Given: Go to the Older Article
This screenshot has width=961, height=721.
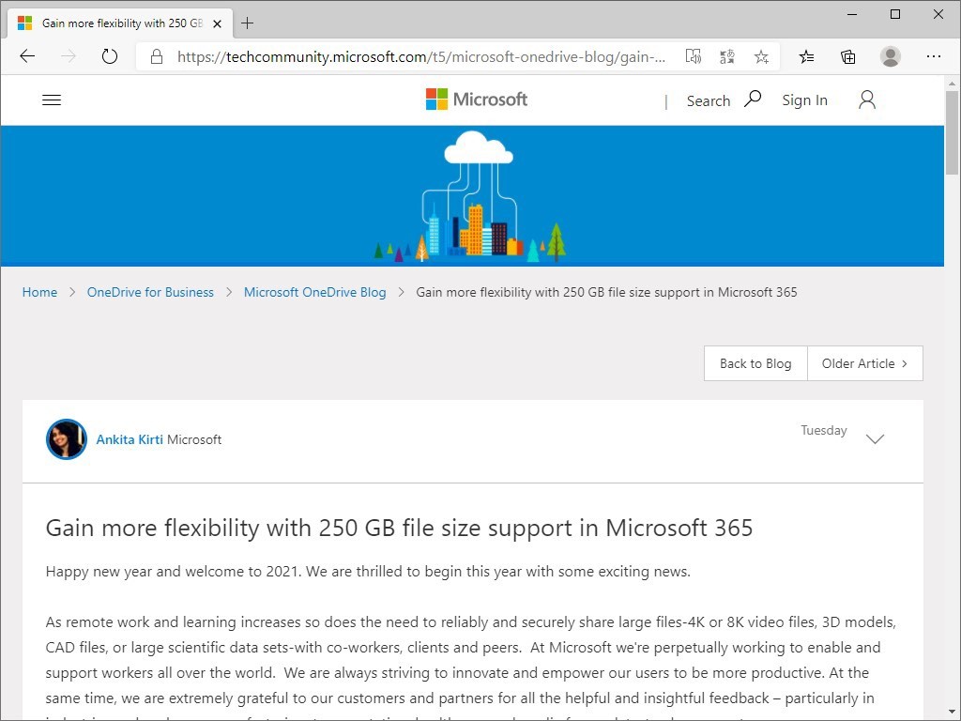Looking at the screenshot, I should pyautogui.click(x=864, y=363).
